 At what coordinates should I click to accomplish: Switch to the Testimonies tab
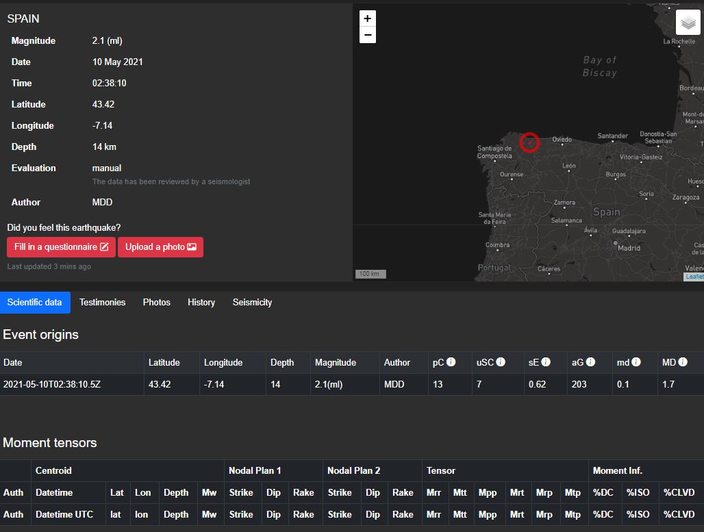point(102,303)
